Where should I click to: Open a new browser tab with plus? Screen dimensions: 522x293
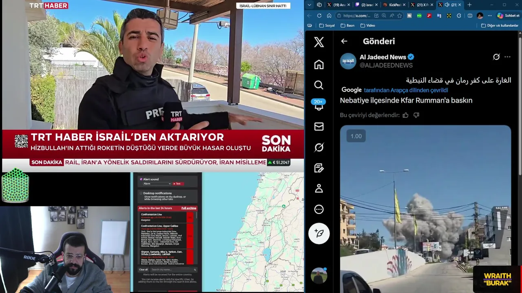coord(469,5)
